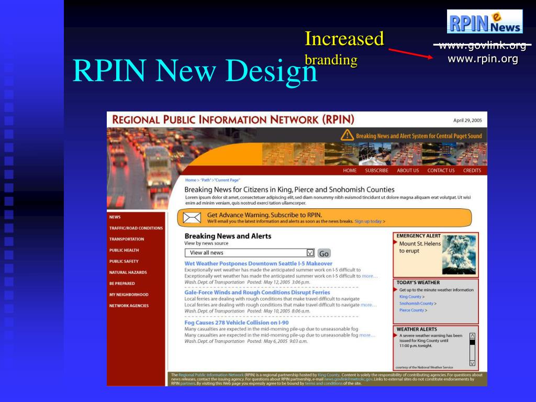Click more link in Ferries story

[x=368, y=305]
